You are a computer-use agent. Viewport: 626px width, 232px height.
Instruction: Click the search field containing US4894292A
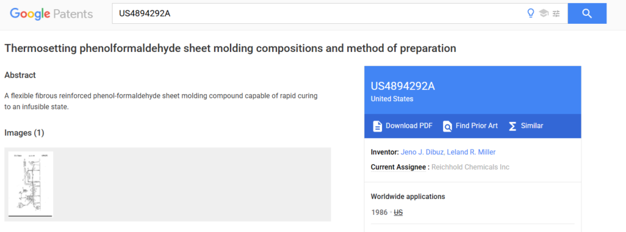[319, 13]
